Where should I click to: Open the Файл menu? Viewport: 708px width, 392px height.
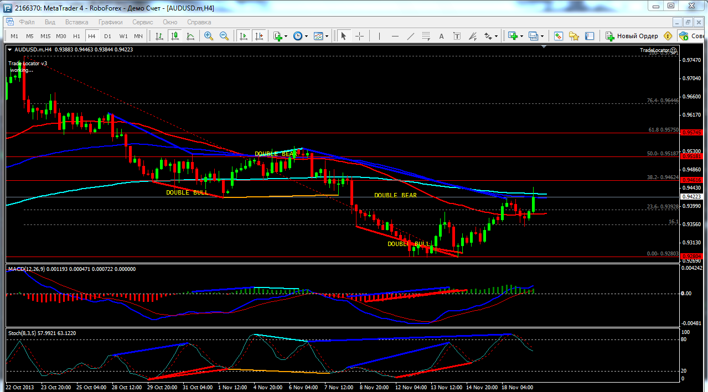click(x=27, y=22)
